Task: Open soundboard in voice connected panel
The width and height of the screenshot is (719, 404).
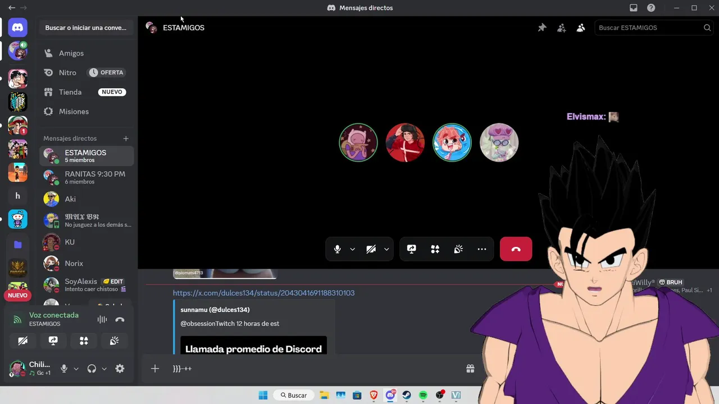Action: pyautogui.click(x=114, y=341)
